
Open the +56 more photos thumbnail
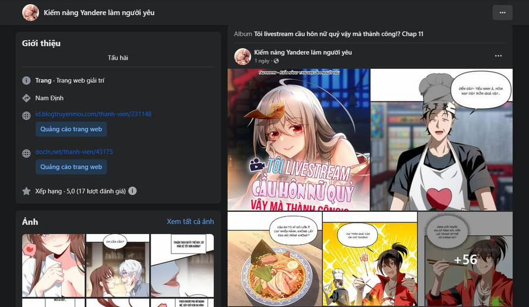pos(466,259)
